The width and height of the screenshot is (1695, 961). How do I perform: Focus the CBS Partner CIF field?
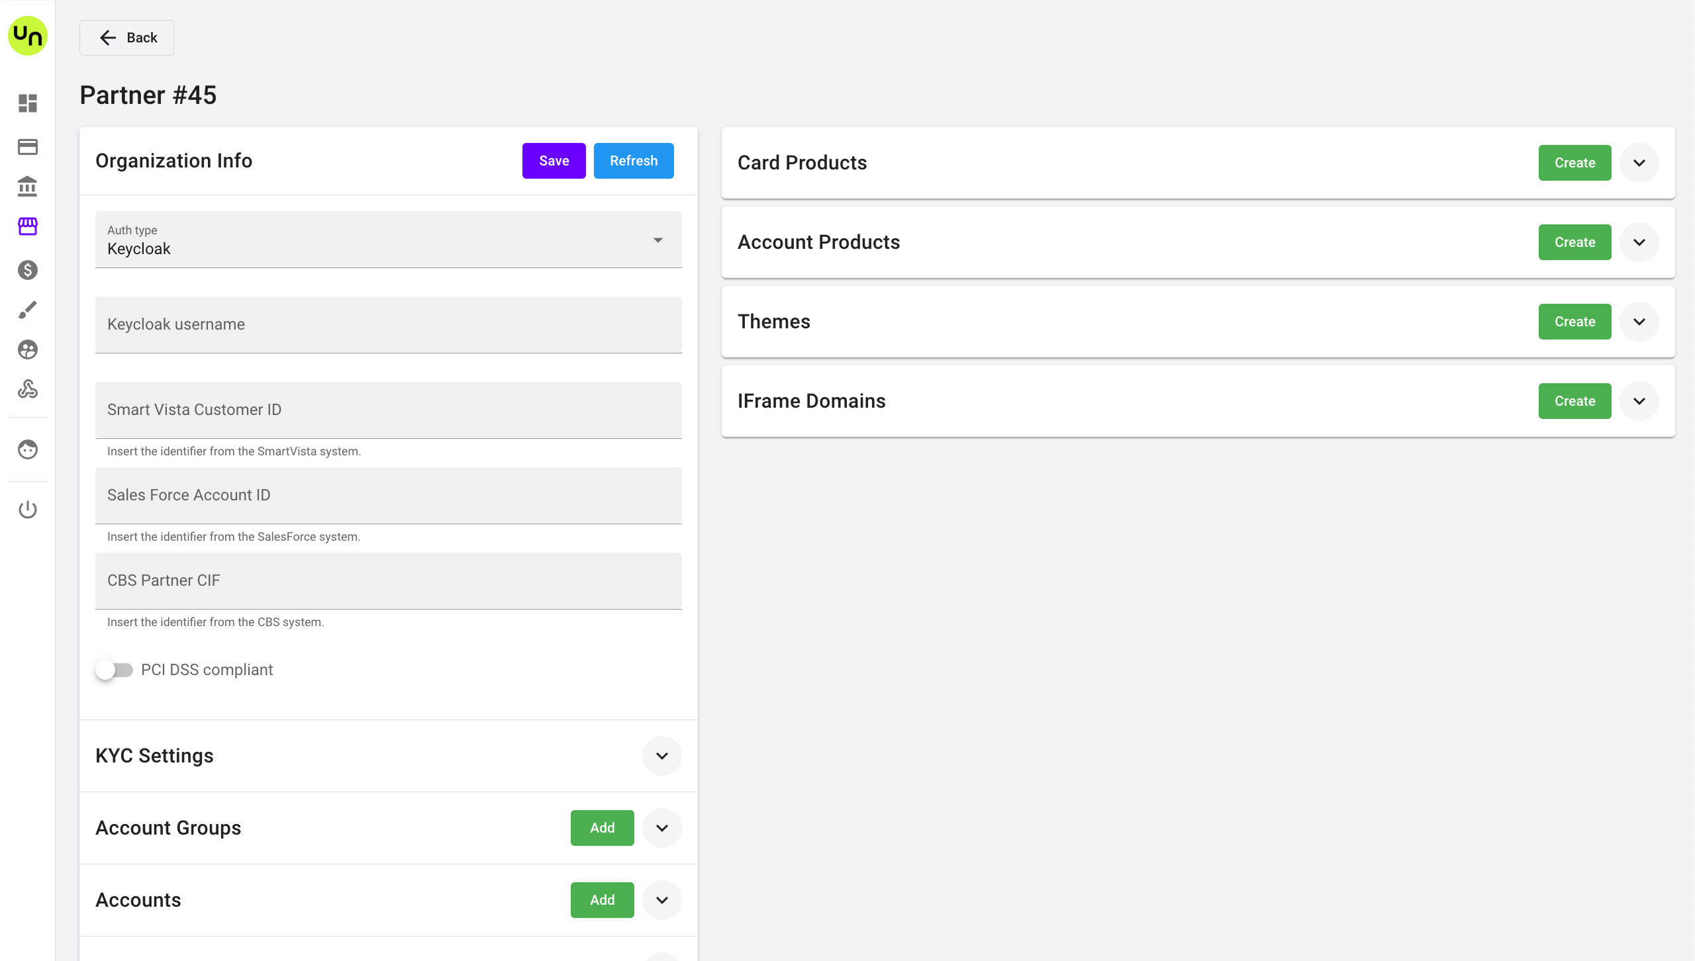coord(389,581)
